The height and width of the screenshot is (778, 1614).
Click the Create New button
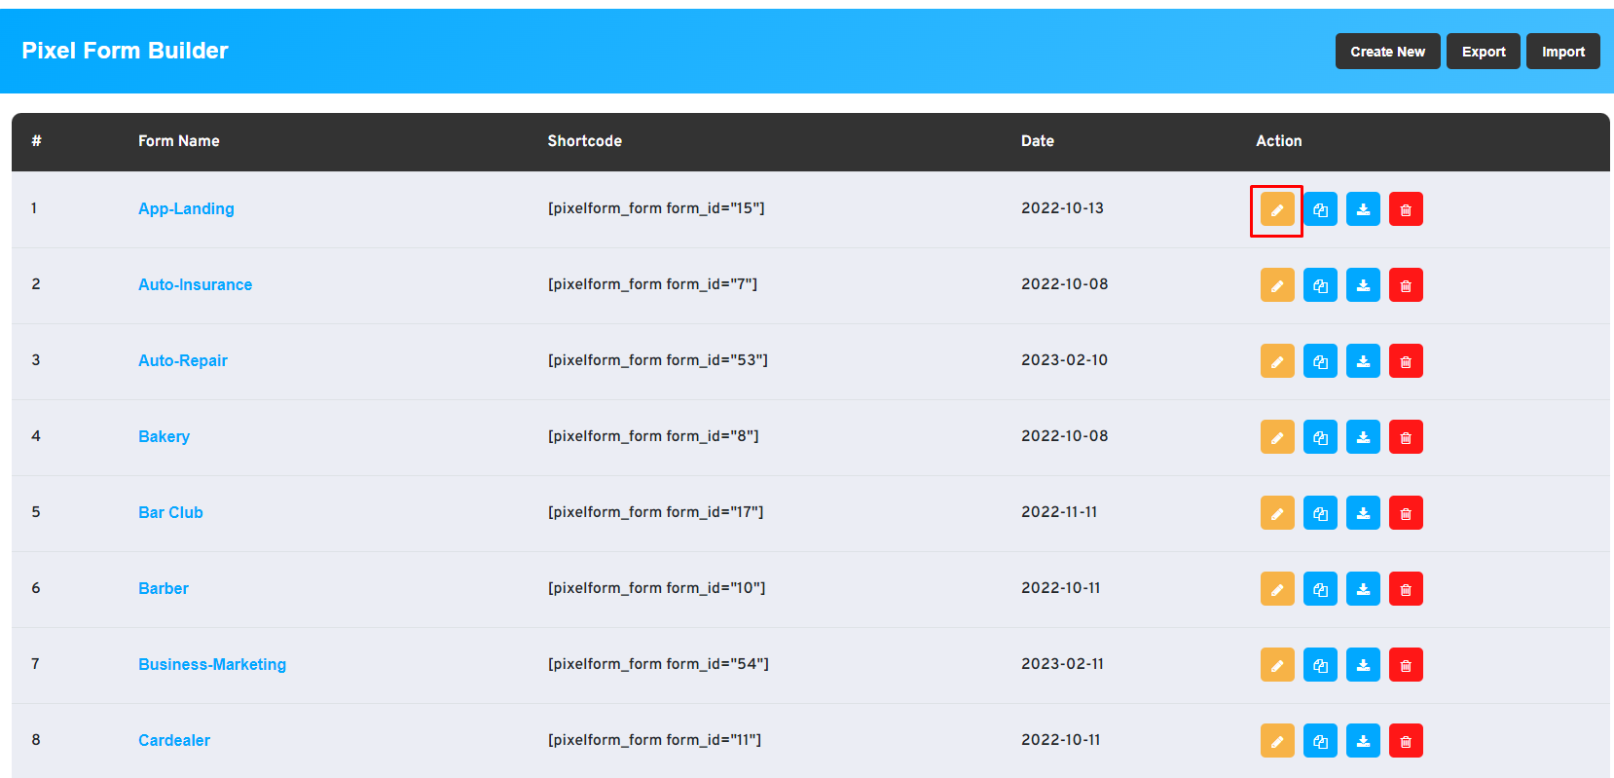click(x=1387, y=52)
